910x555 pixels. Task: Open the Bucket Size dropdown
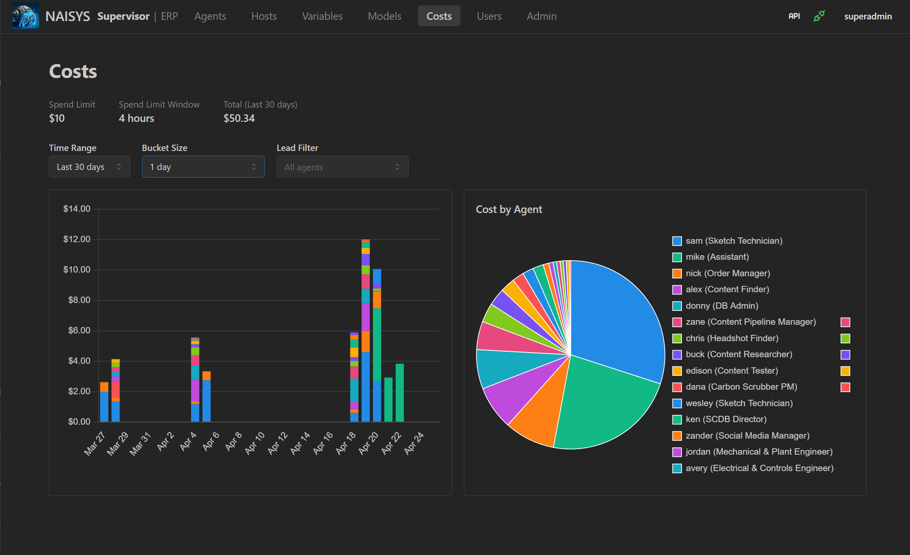pyautogui.click(x=203, y=167)
